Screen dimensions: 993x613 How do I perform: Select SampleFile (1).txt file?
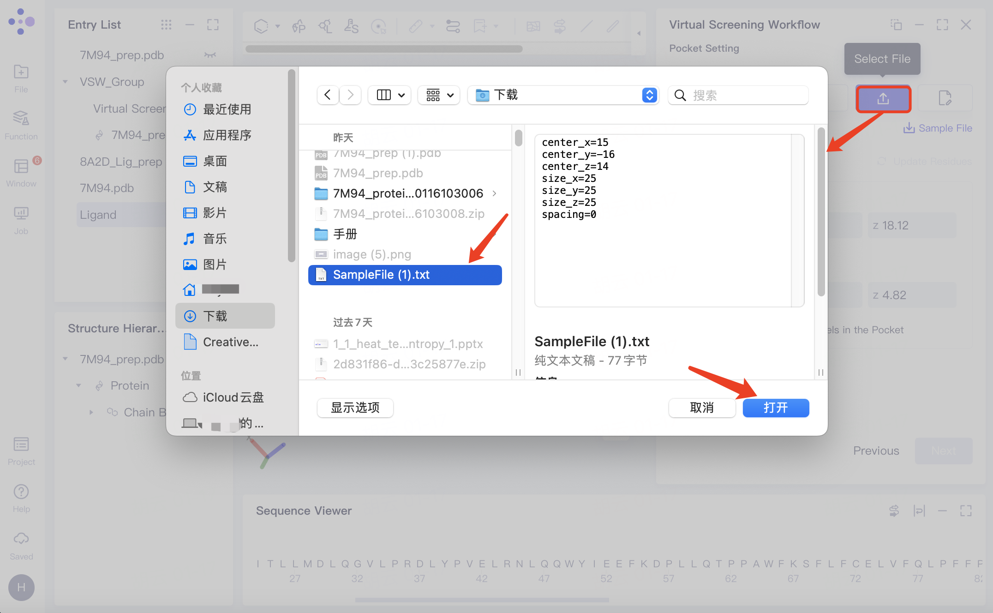(405, 275)
